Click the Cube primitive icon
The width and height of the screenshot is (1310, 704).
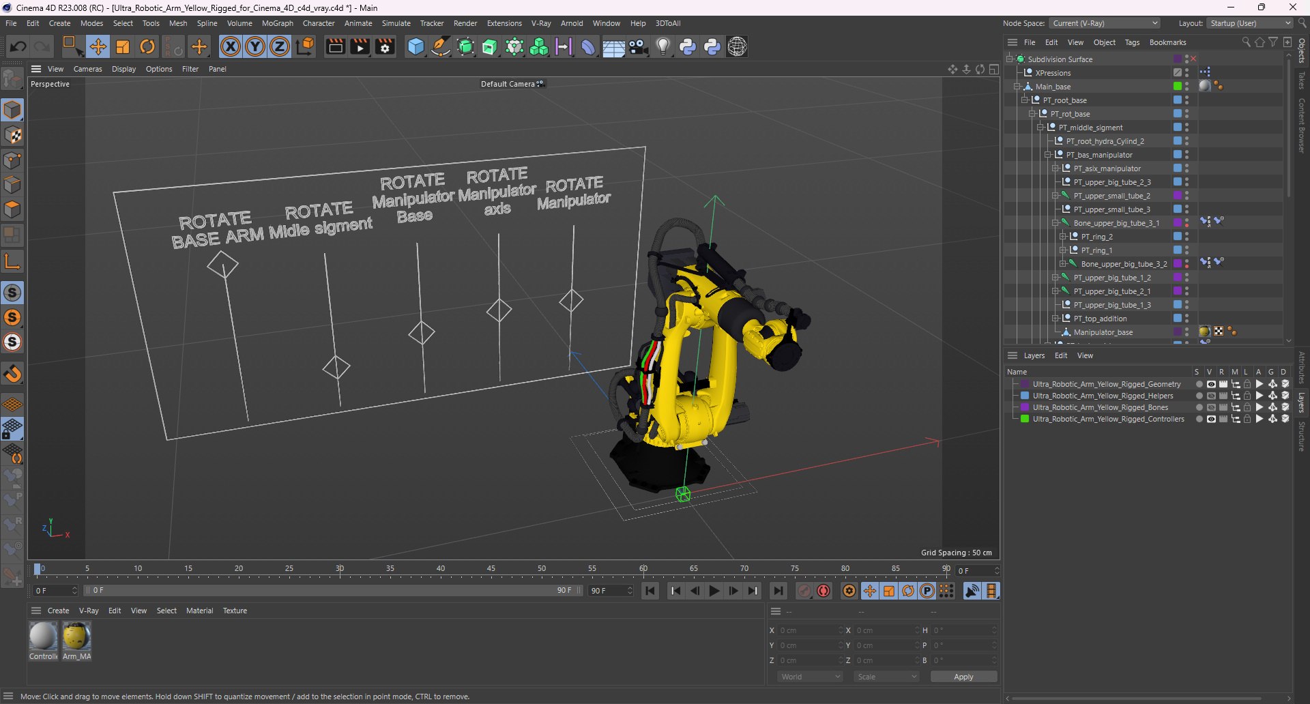[416, 46]
